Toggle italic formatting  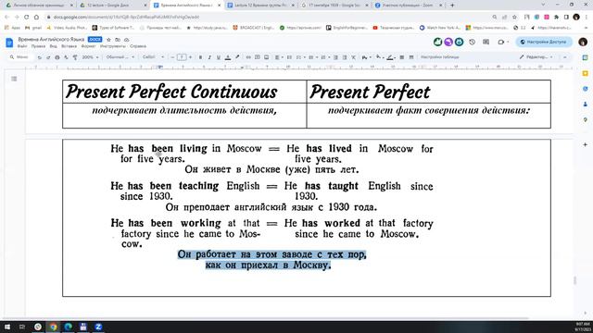209,57
